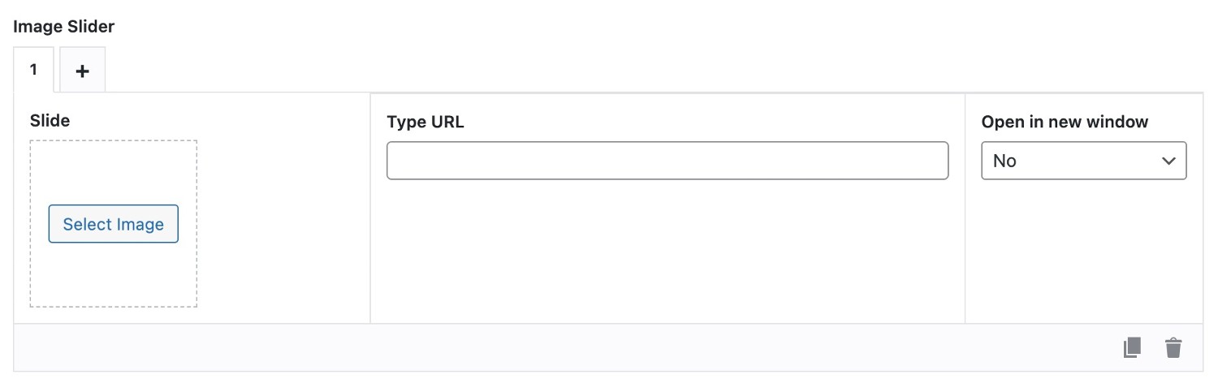Click the Image Slider heading
Viewport: 1218px width, 383px height.
point(64,27)
